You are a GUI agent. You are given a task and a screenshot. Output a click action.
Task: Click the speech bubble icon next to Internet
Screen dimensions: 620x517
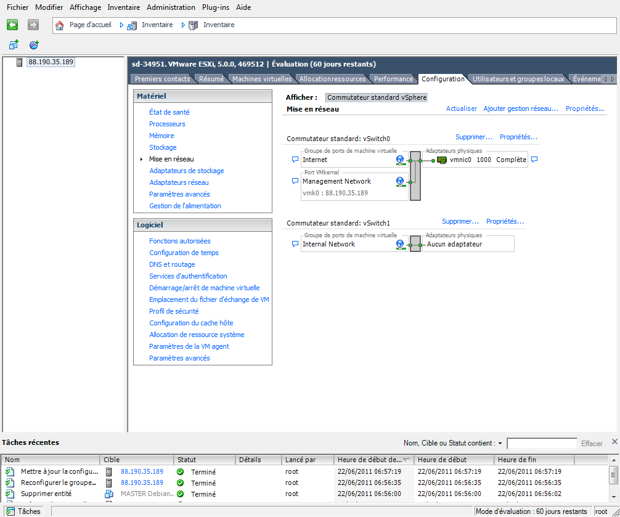pos(295,160)
